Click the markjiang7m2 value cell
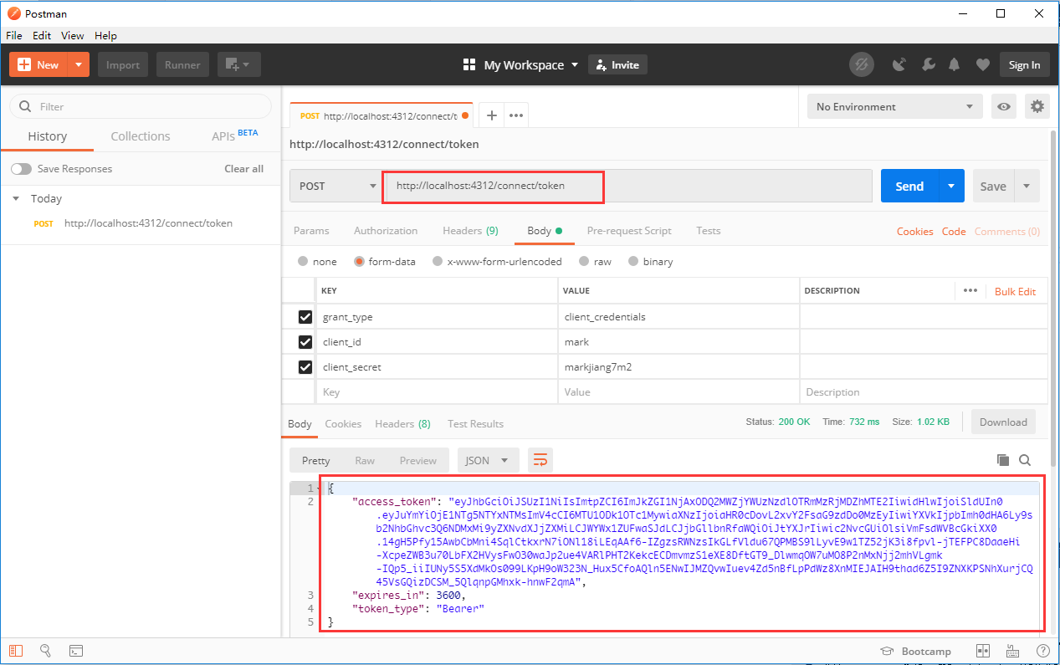 click(x=679, y=367)
